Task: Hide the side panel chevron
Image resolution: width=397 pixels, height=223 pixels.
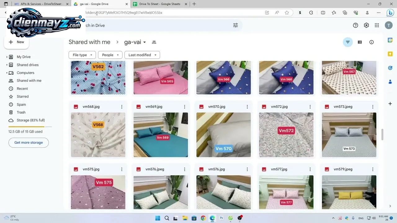Action: 390,206
